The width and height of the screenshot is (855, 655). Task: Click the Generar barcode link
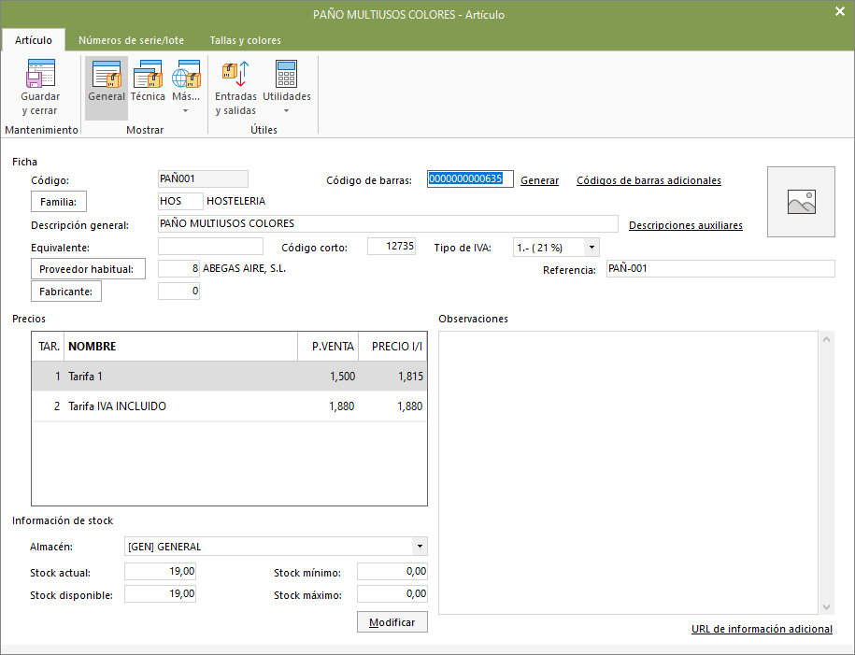click(539, 180)
